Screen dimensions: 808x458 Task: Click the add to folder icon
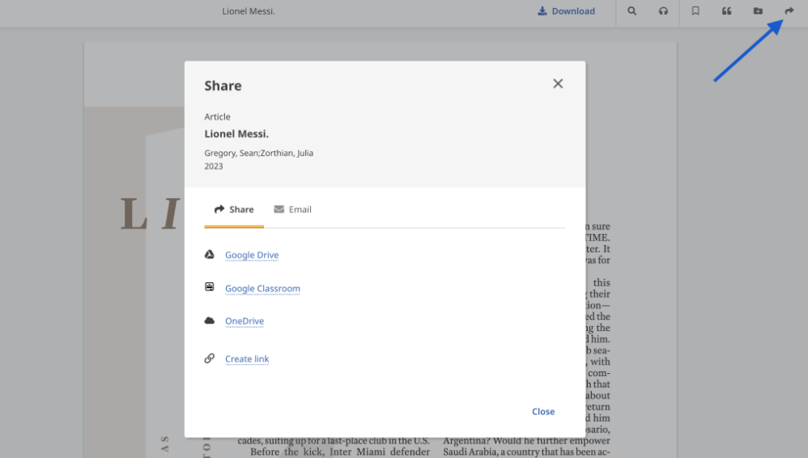click(758, 11)
